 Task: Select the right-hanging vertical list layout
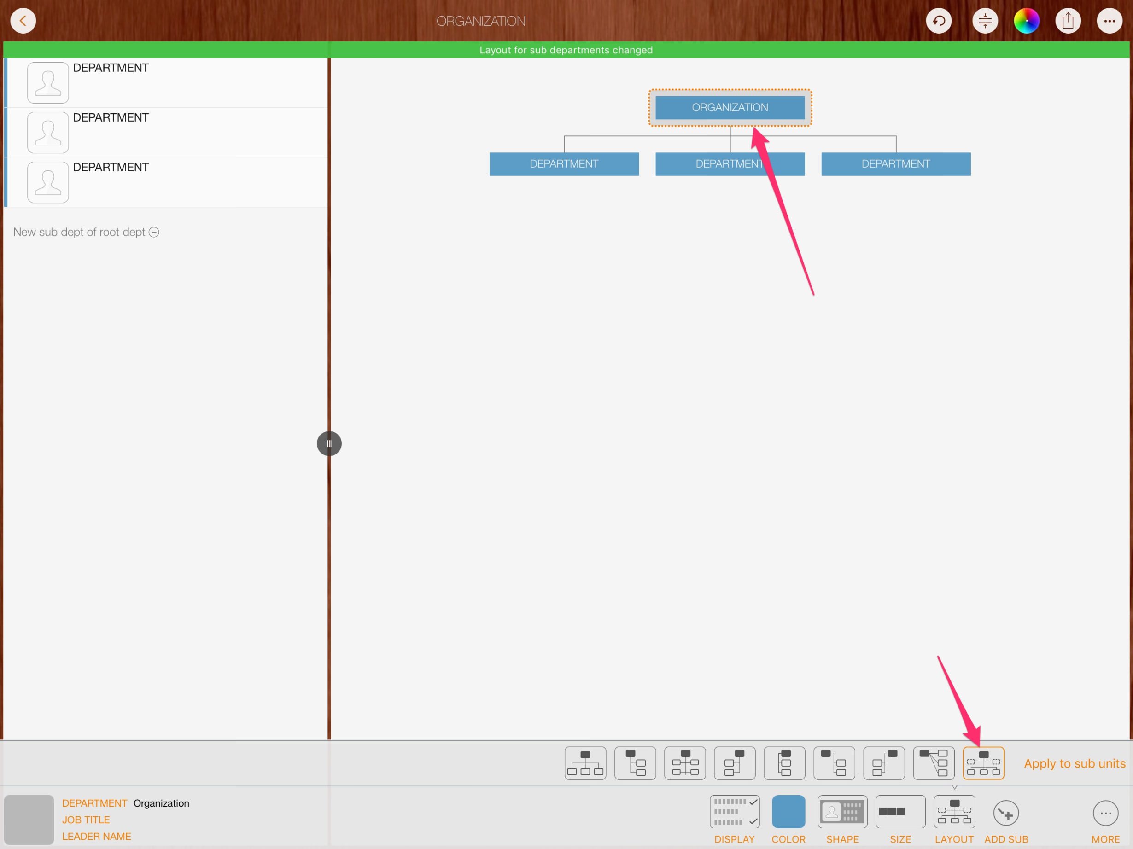(635, 762)
